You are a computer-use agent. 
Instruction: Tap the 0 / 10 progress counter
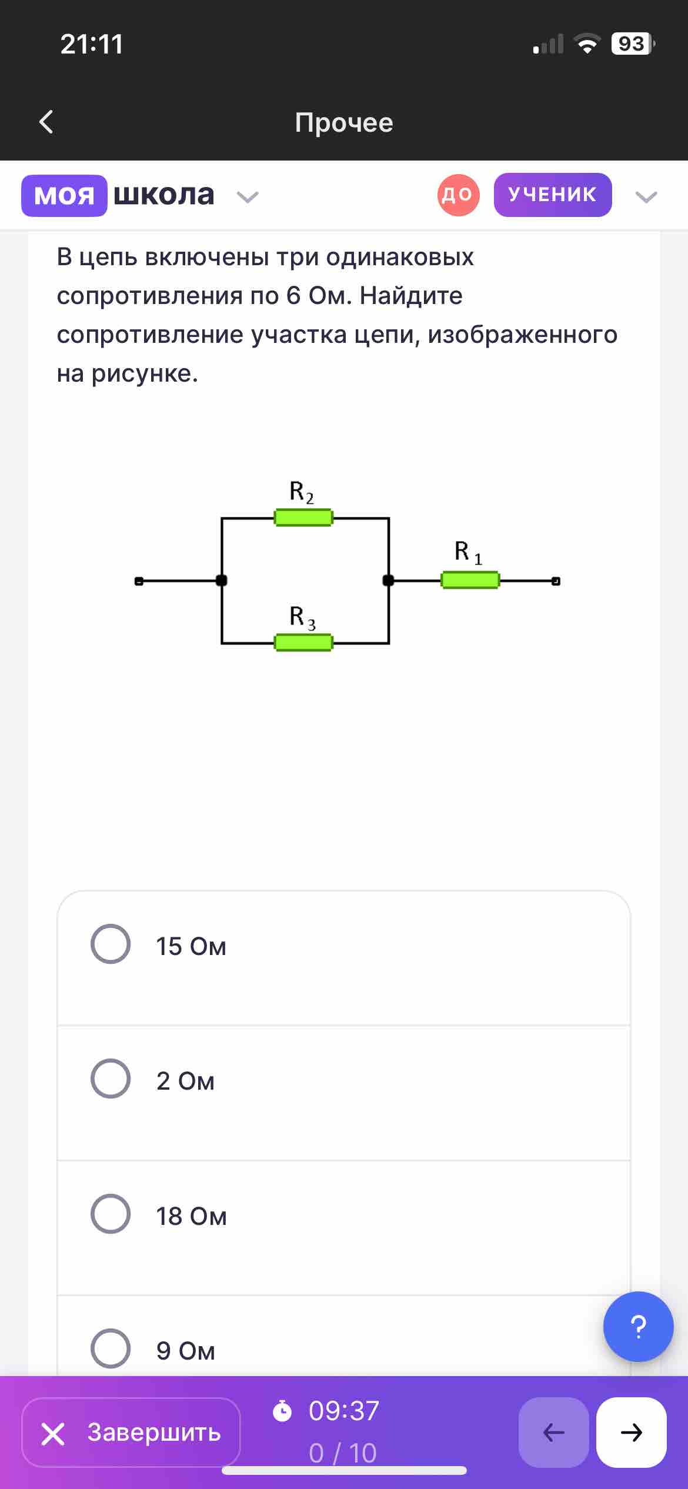pyautogui.click(x=343, y=1453)
